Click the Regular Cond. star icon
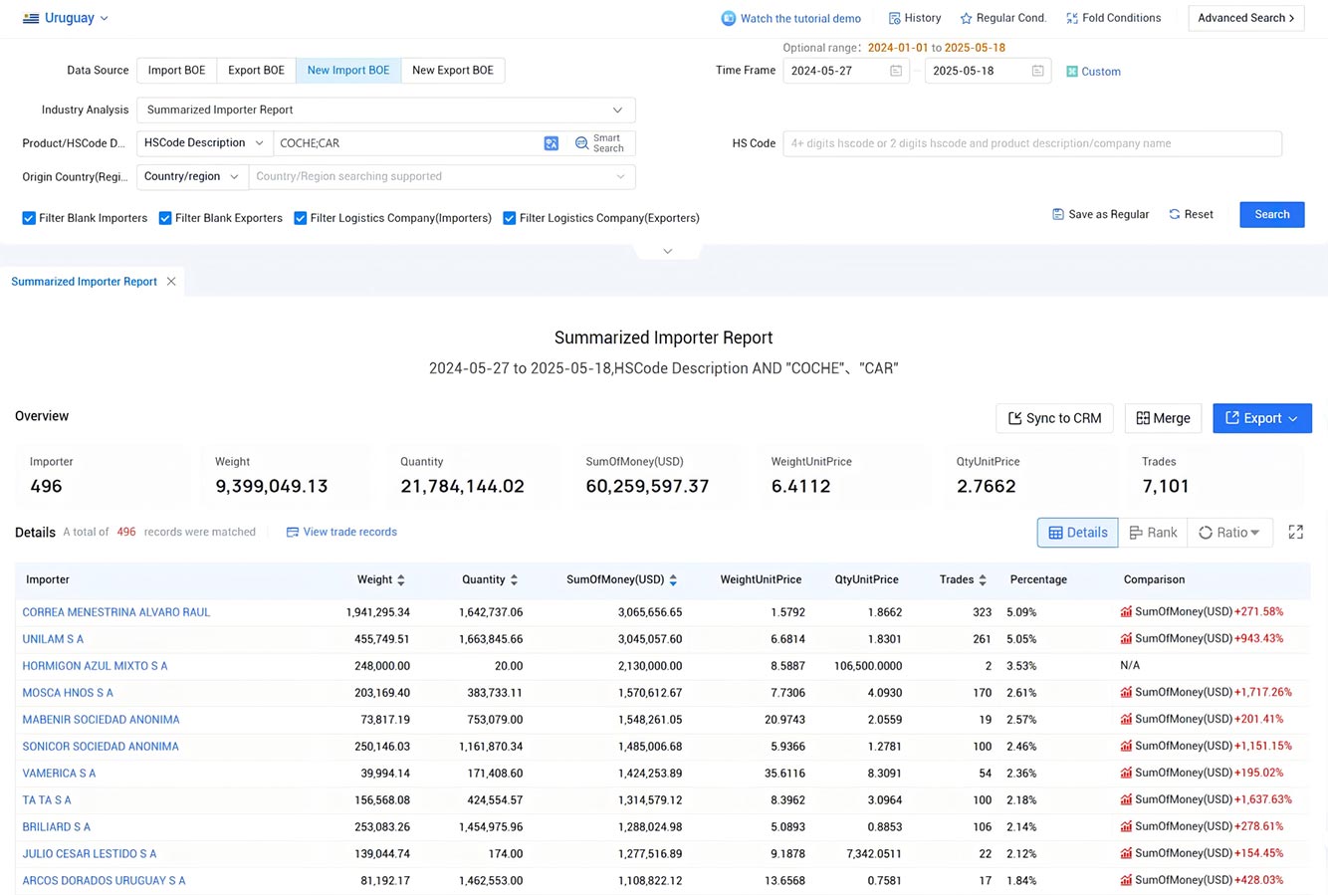Viewport: 1328px width, 895px height. pyautogui.click(x=966, y=18)
